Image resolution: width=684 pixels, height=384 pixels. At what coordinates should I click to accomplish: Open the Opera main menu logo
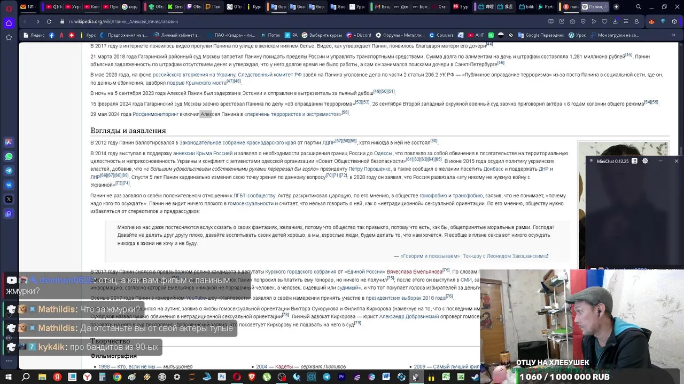point(9,7)
